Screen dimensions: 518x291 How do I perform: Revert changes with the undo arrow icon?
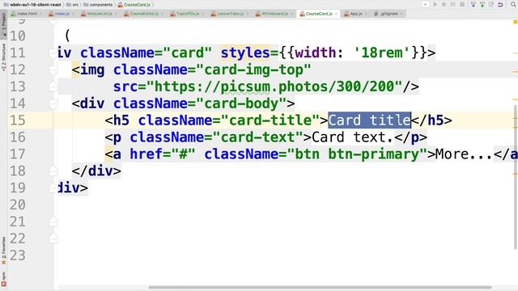click(500, 5)
